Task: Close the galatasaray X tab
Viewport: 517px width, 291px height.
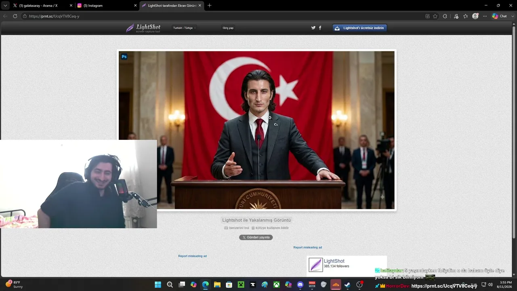Action: [x=71, y=6]
